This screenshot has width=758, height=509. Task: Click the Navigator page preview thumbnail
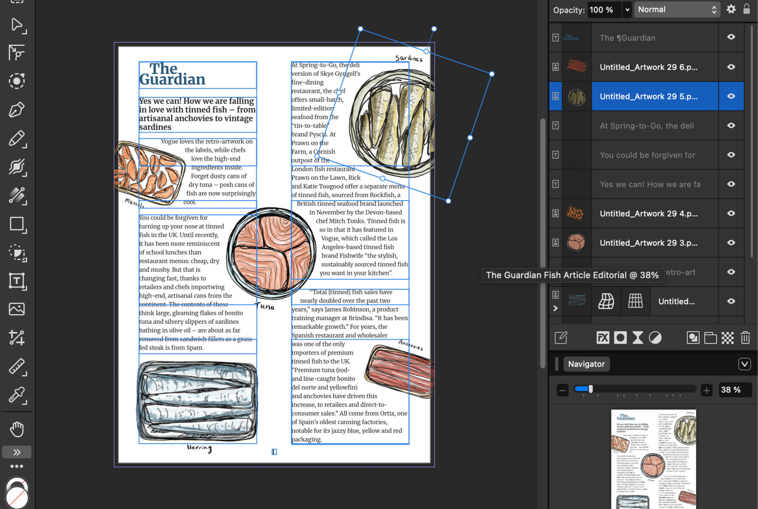point(654,459)
